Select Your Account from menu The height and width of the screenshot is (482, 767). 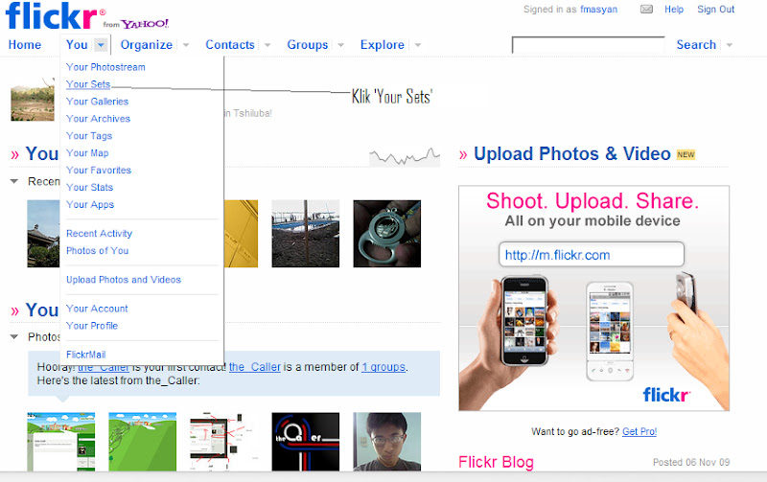point(97,309)
